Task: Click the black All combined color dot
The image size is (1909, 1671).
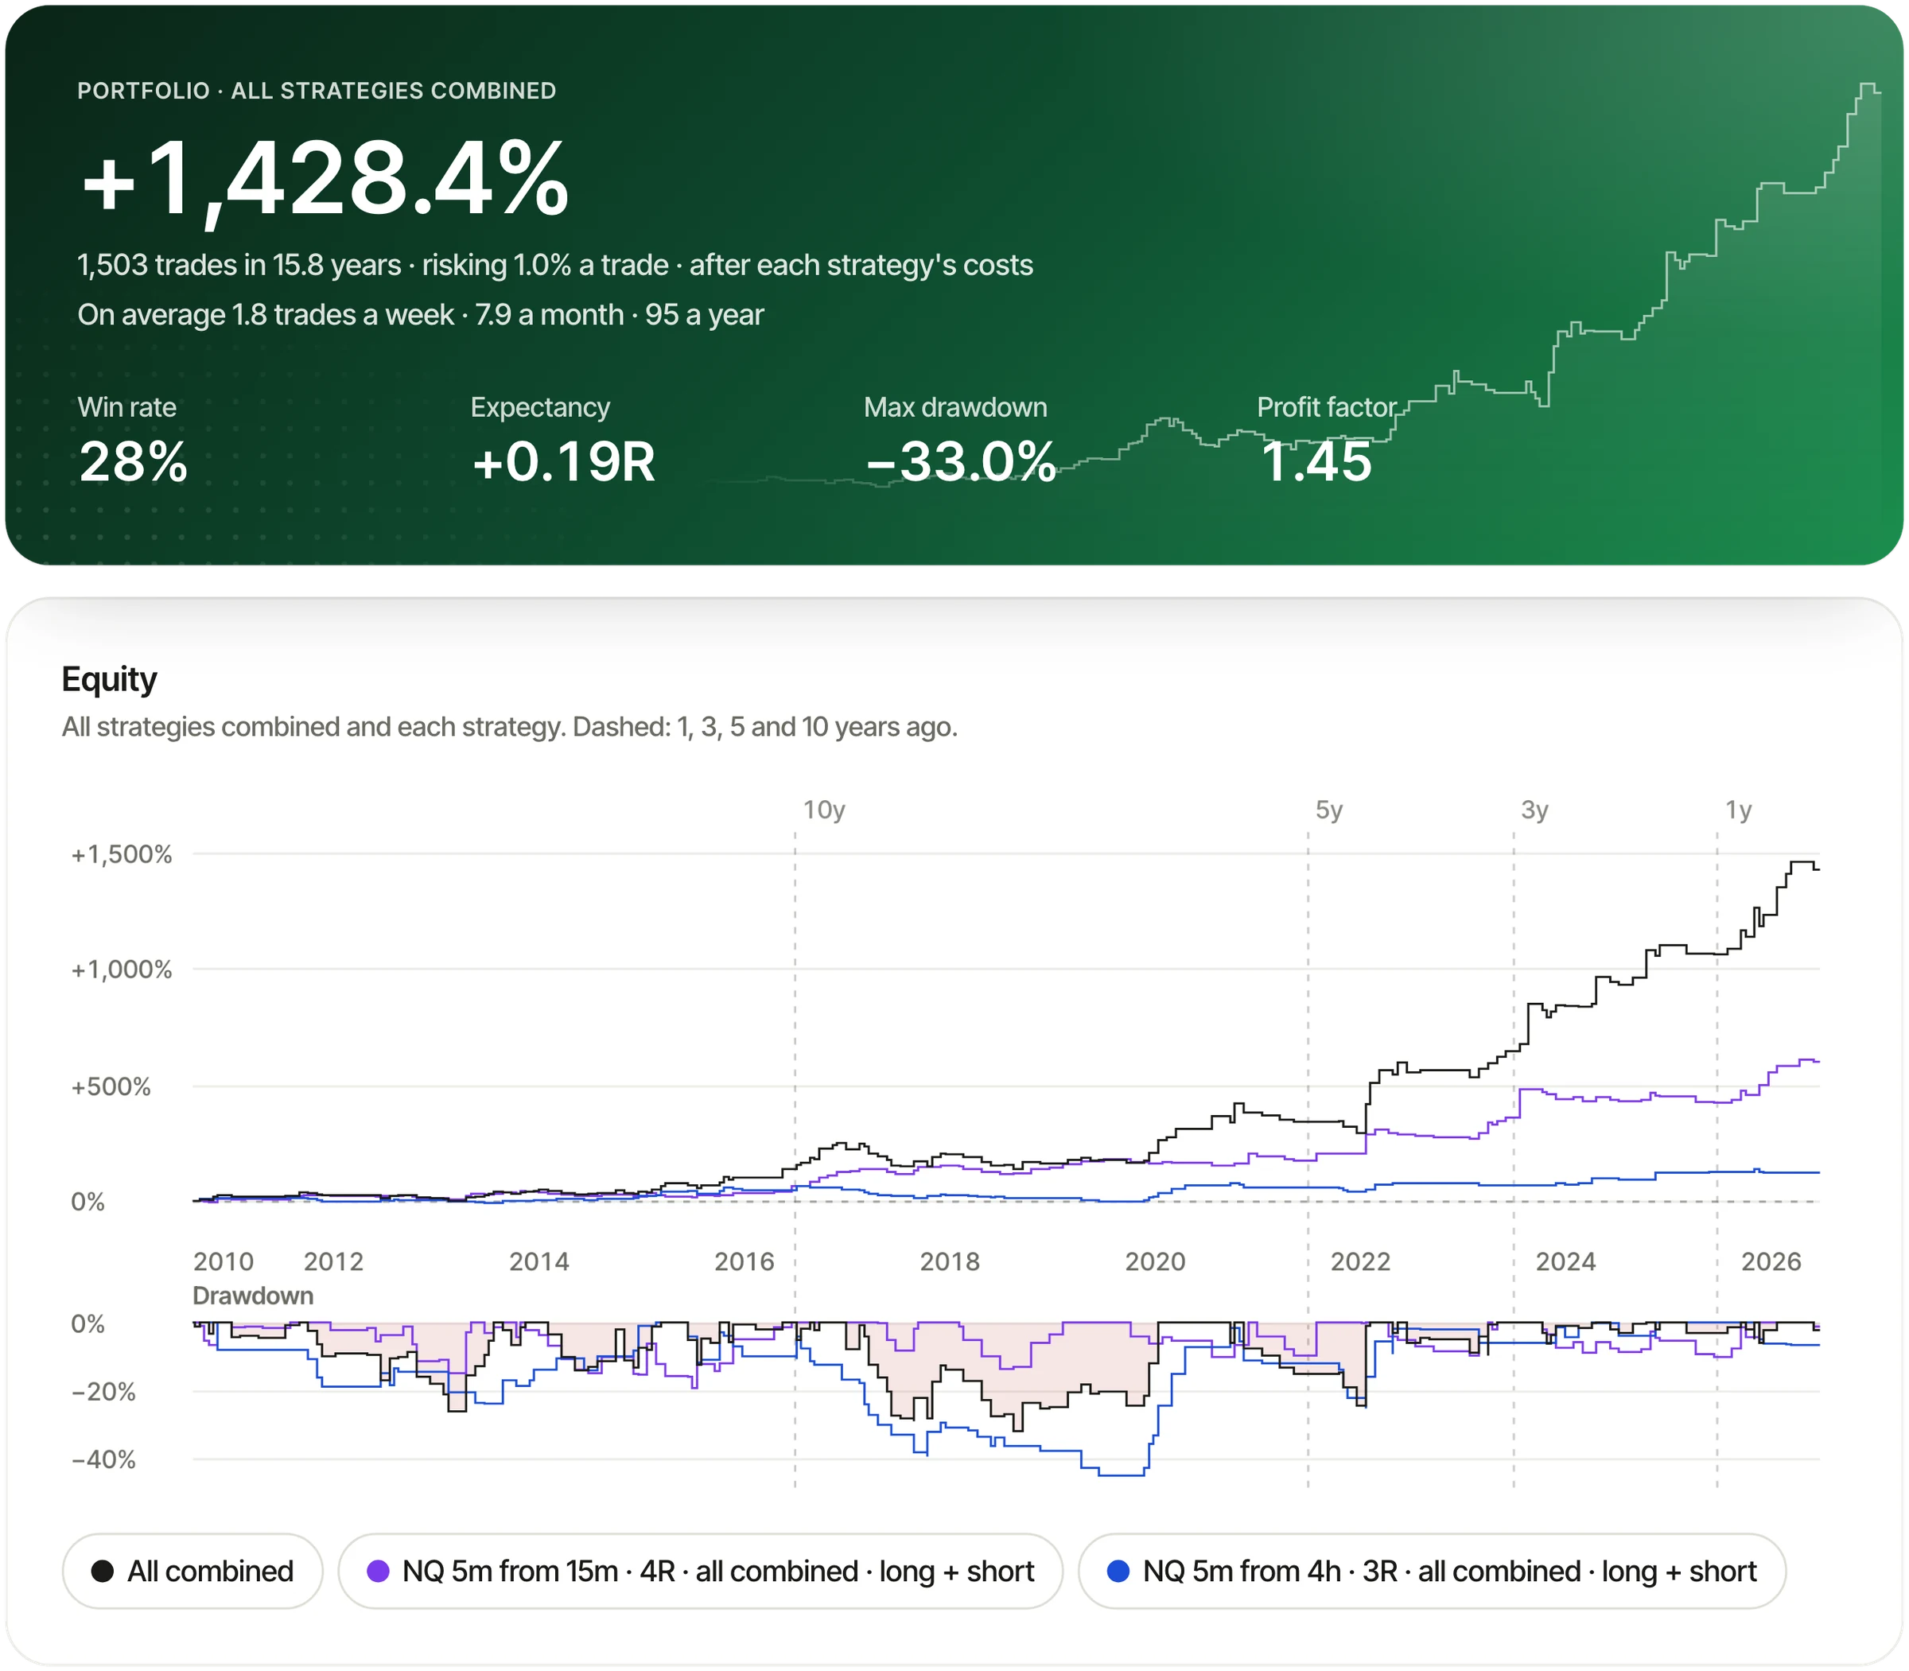Action: (103, 1572)
